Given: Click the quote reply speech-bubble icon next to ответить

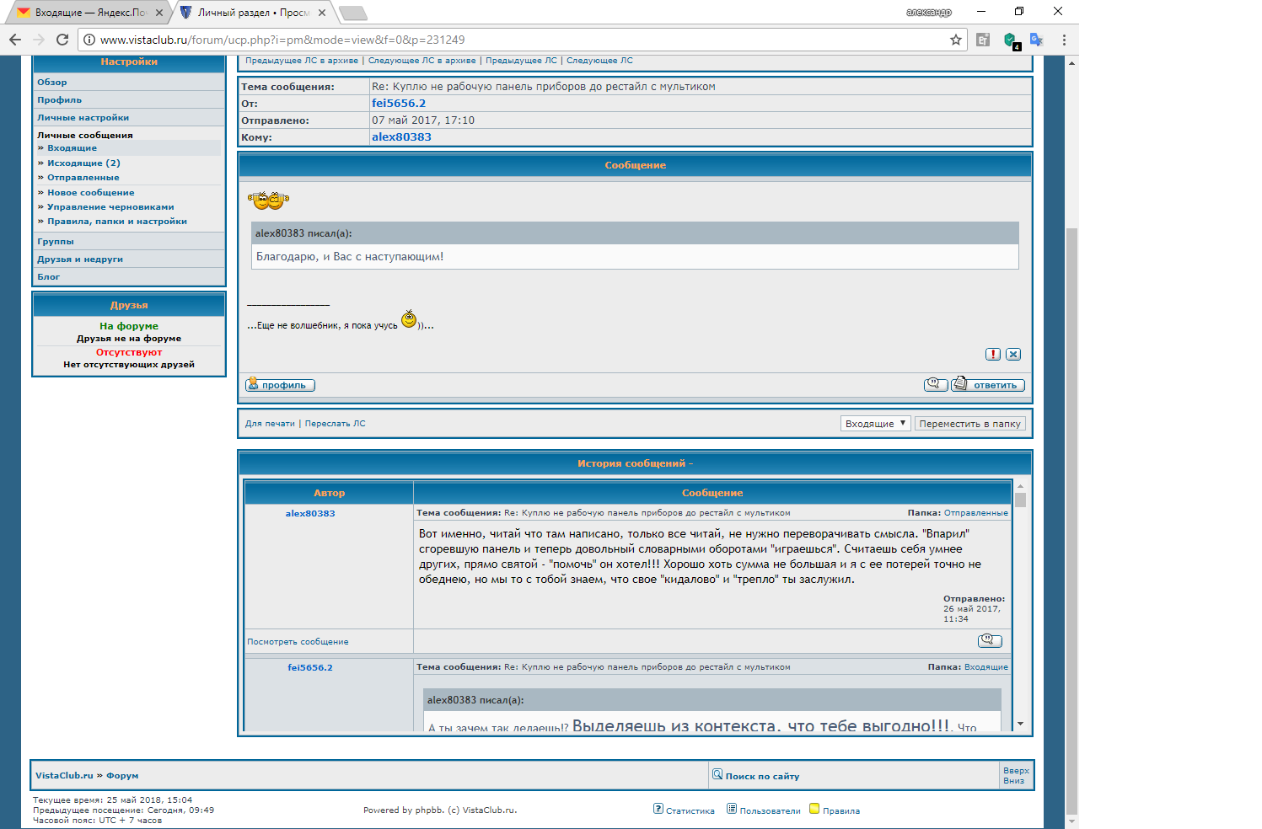Looking at the screenshot, I should point(936,385).
